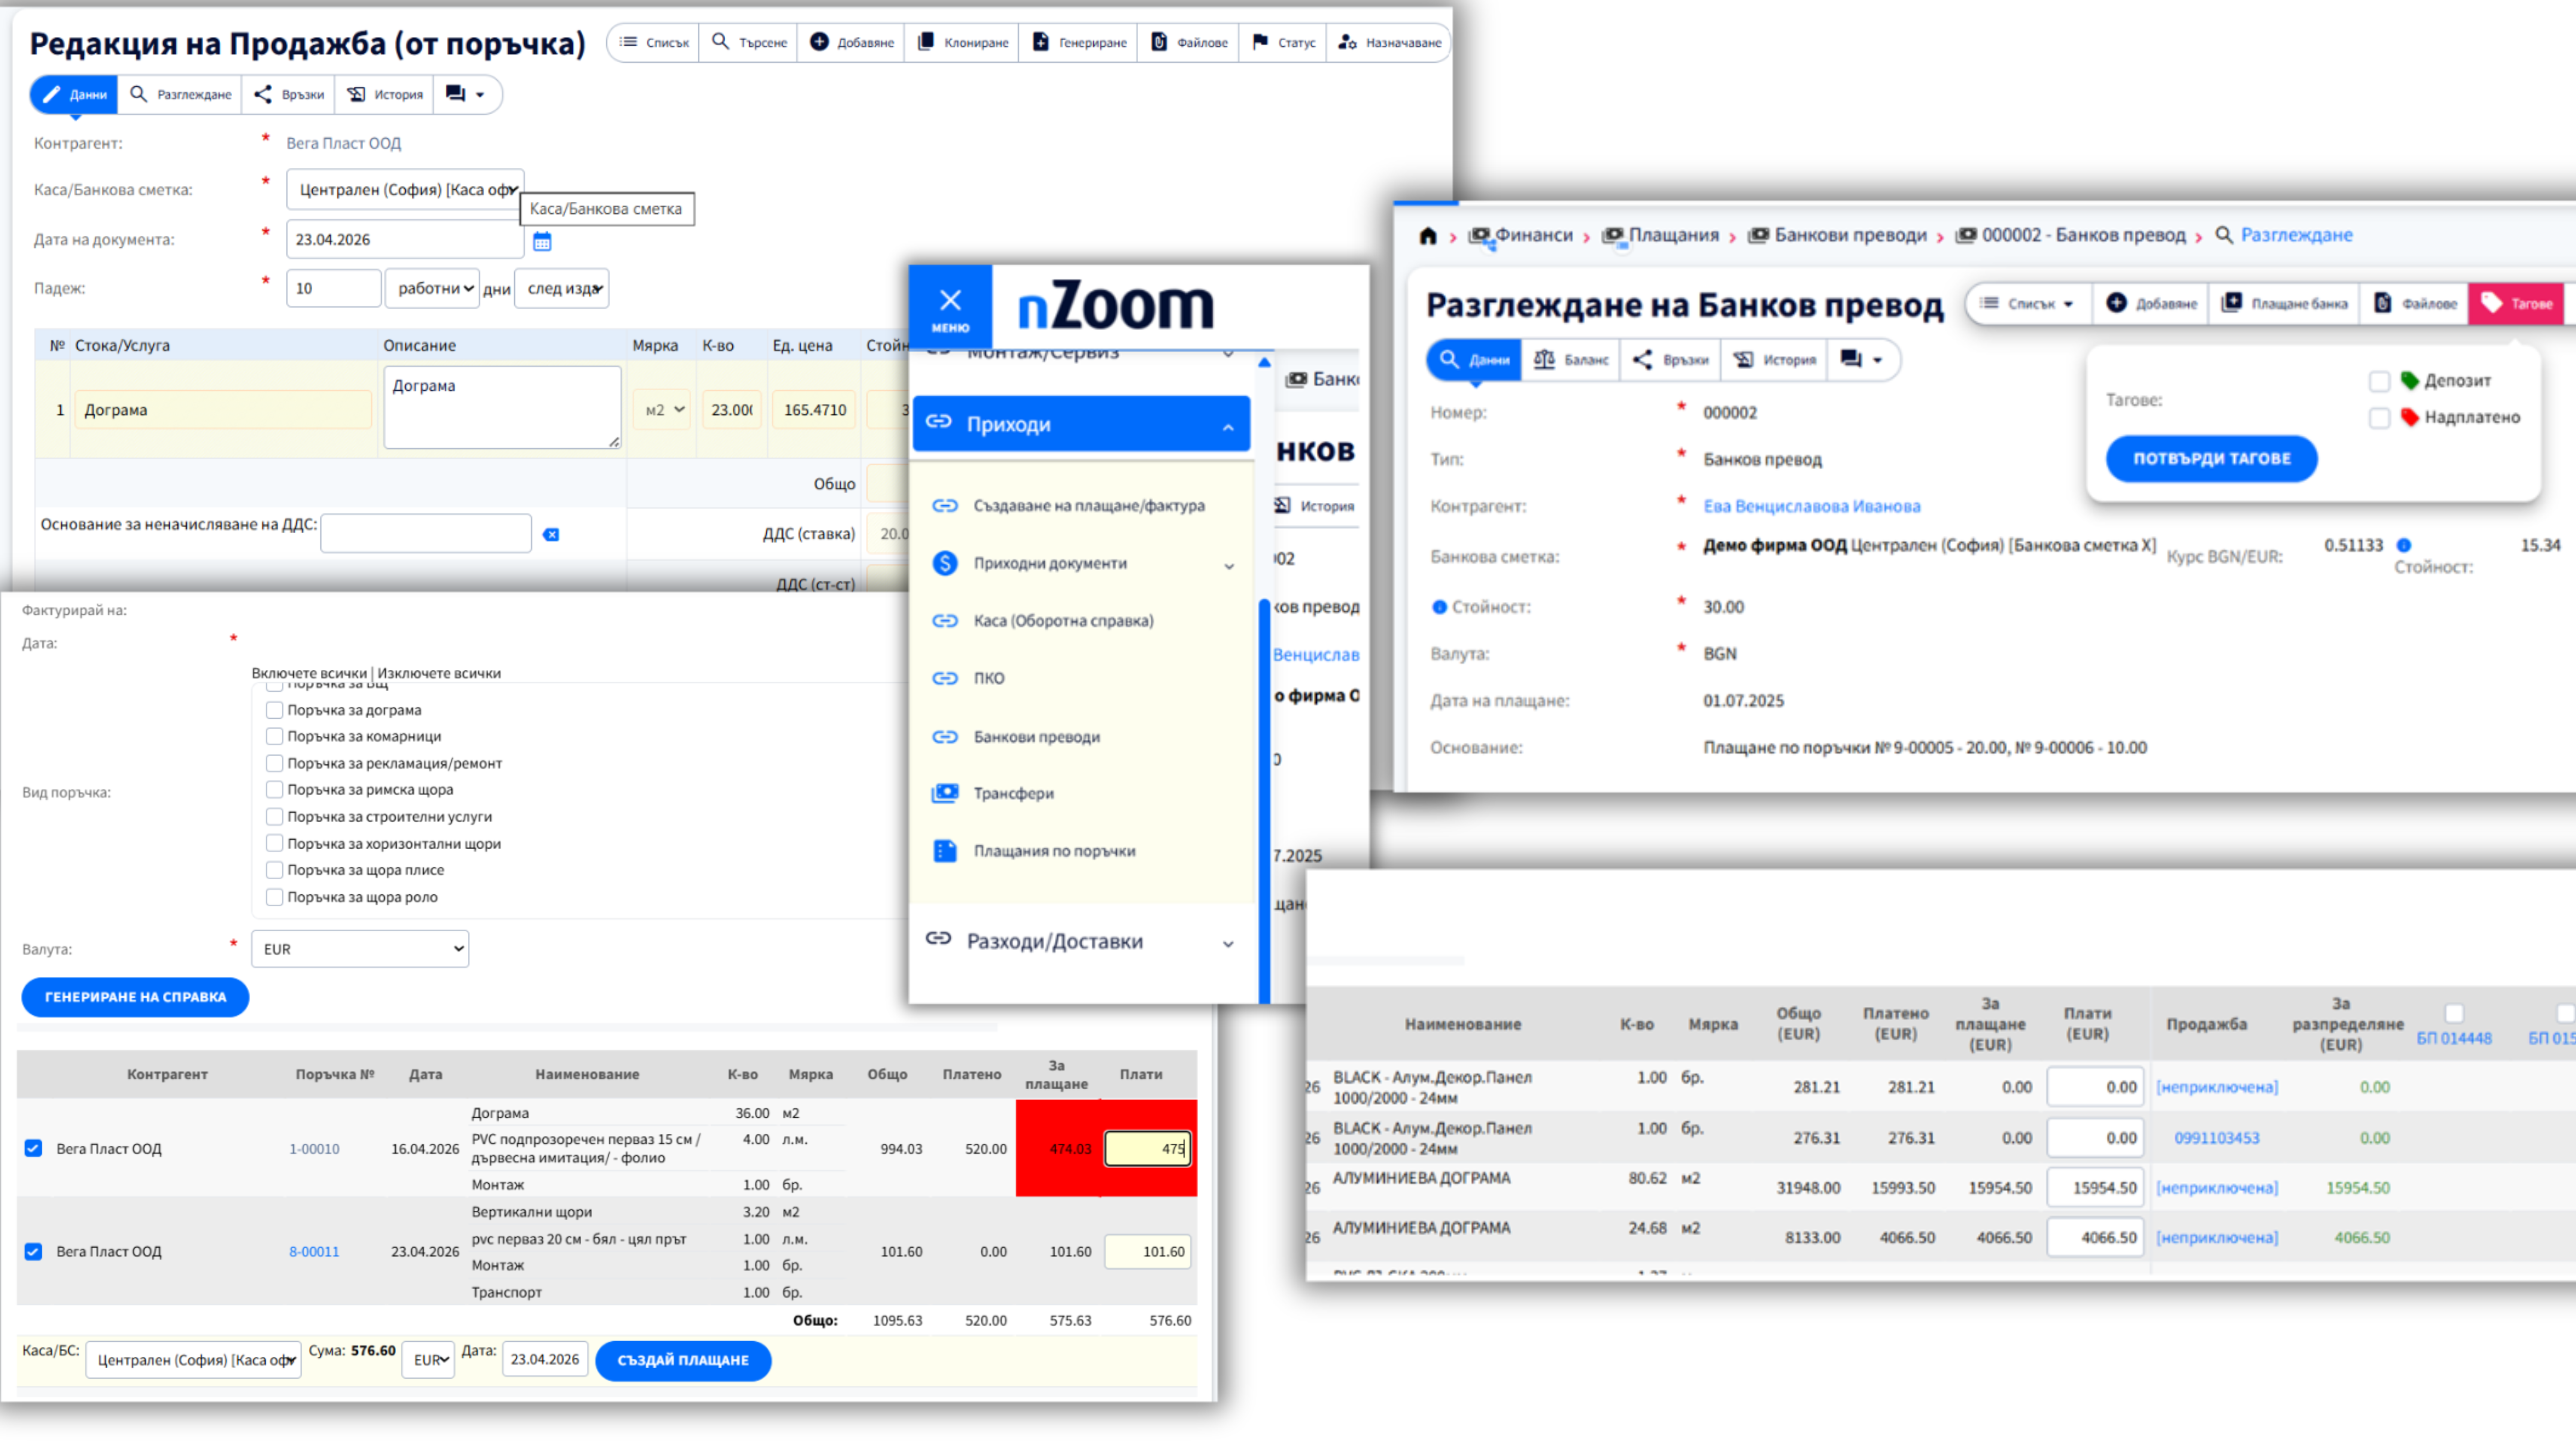Click the Изключете всички link
The width and height of the screenshot is (2576, 1449).
pyautogui.click(x=439, y=673)
